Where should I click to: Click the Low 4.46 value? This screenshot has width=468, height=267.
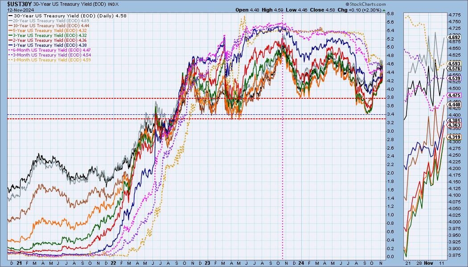[x=296, y=10]
